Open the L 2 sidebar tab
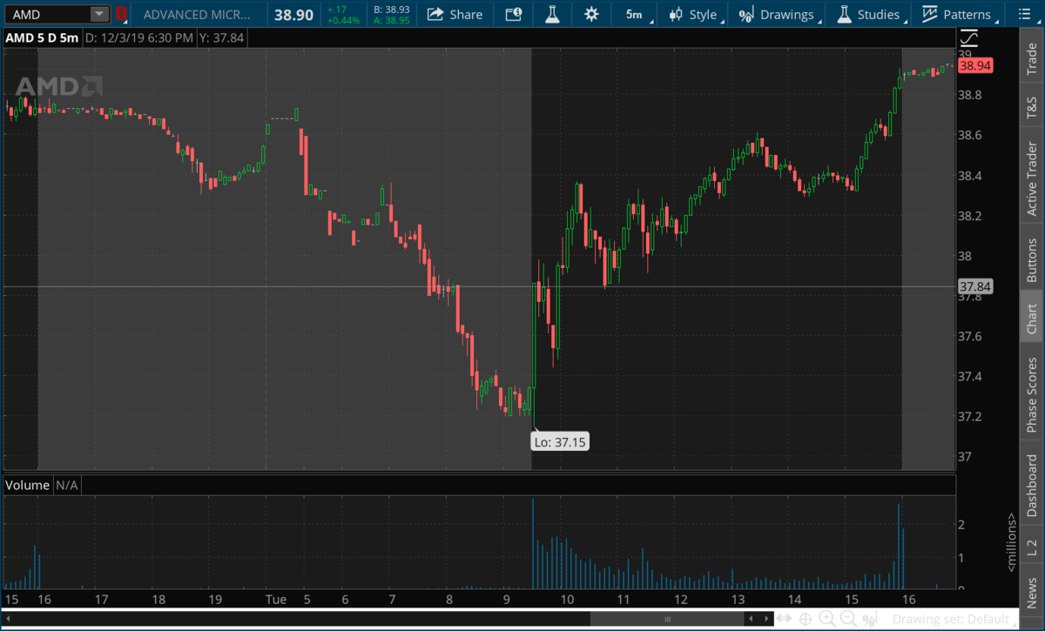This screenshot has height=631, width=1045. (x=1032, y=547)
